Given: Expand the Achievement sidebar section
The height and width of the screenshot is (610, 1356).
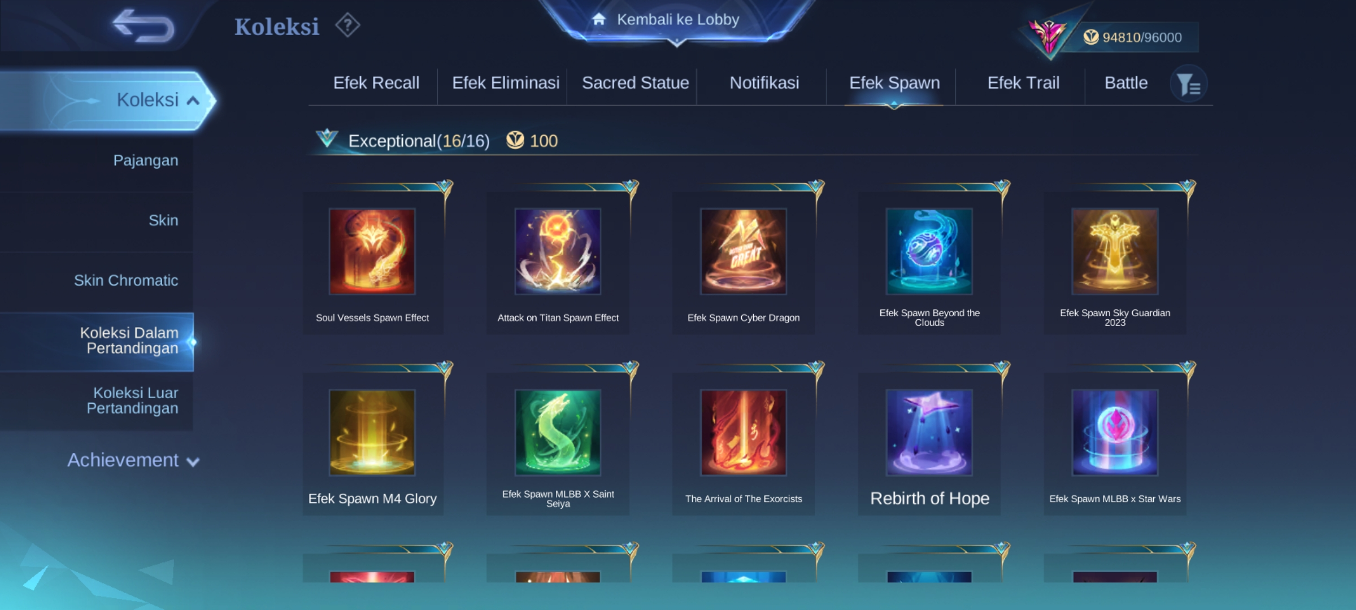Looking at the screenshot, I should pyautogui.click(x=133, y=460).
